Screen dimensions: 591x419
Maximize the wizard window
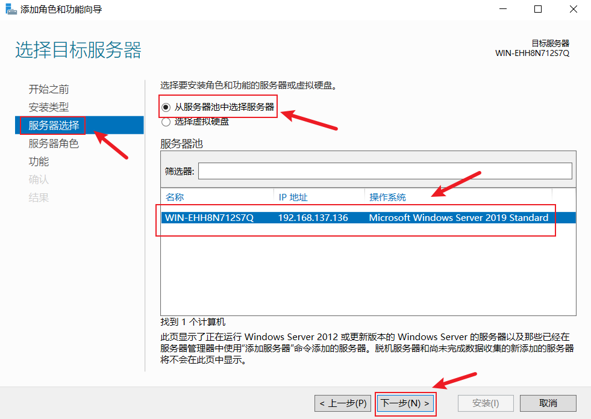point(538,9)
